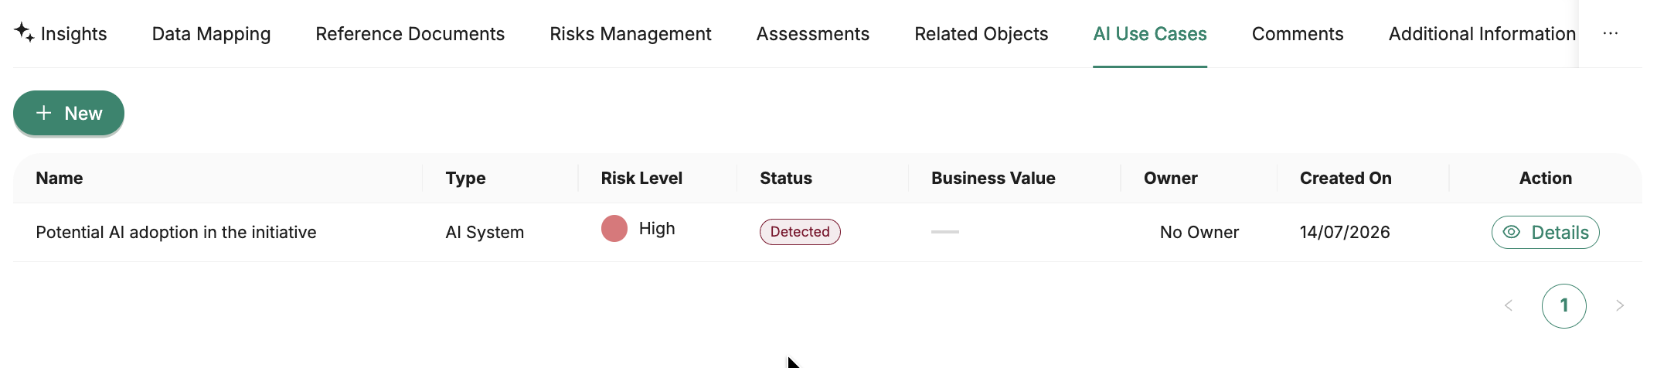Screen dimensions: 1657x368
Task: Select the AI Use Cases tab
Action: pos(1150,34)
